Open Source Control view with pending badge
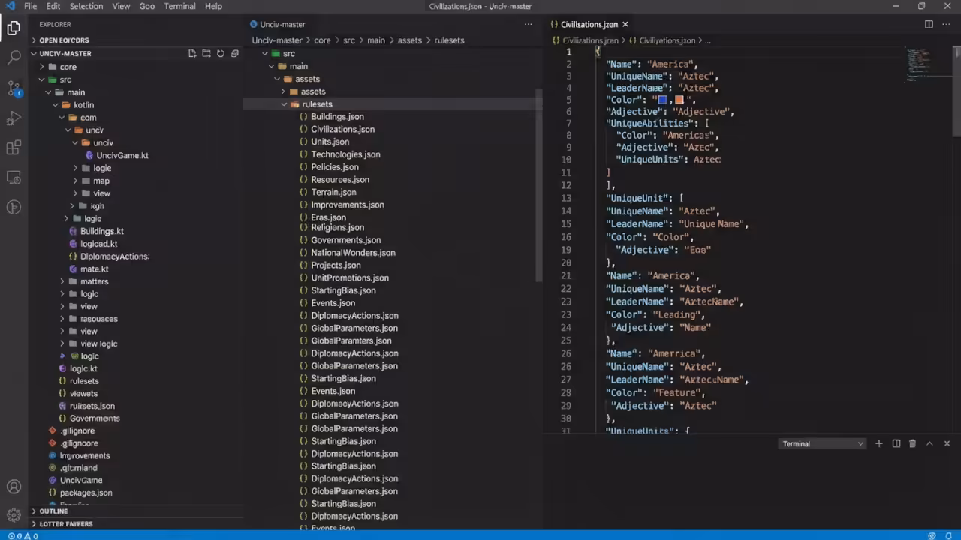961x540 pixels. coord(14,88)
